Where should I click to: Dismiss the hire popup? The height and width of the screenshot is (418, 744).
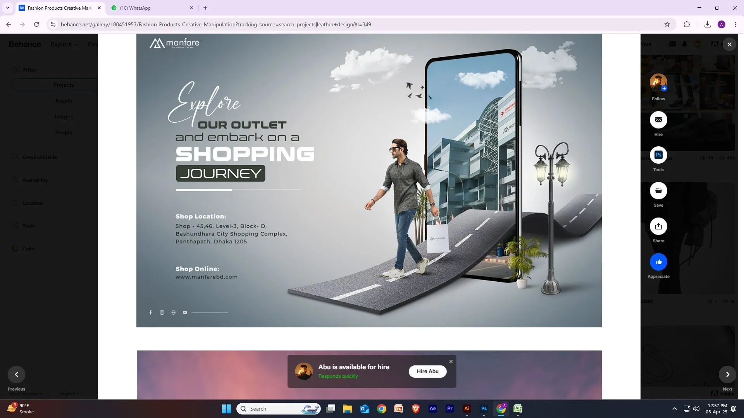click(x=451, y=361)
